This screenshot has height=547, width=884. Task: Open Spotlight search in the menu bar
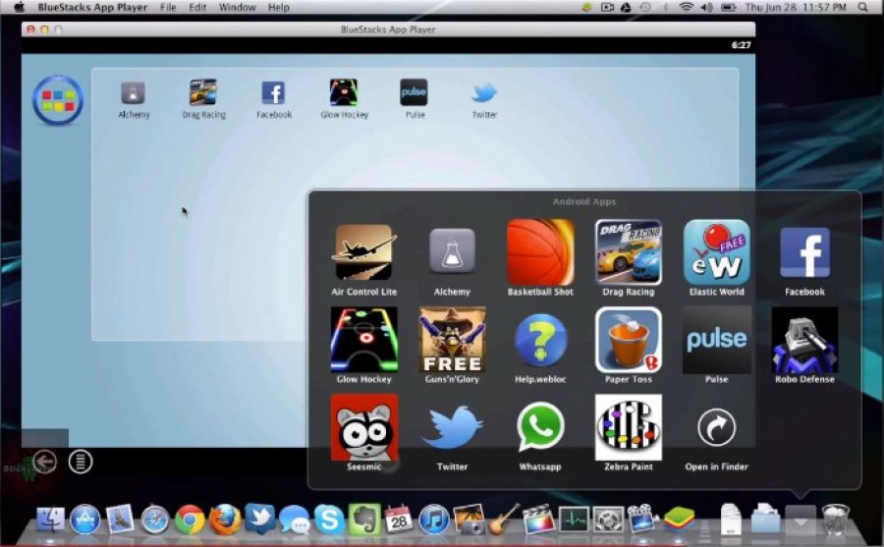coord(862,7)
